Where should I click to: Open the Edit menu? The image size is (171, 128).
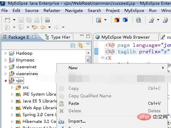click(16, 11)
